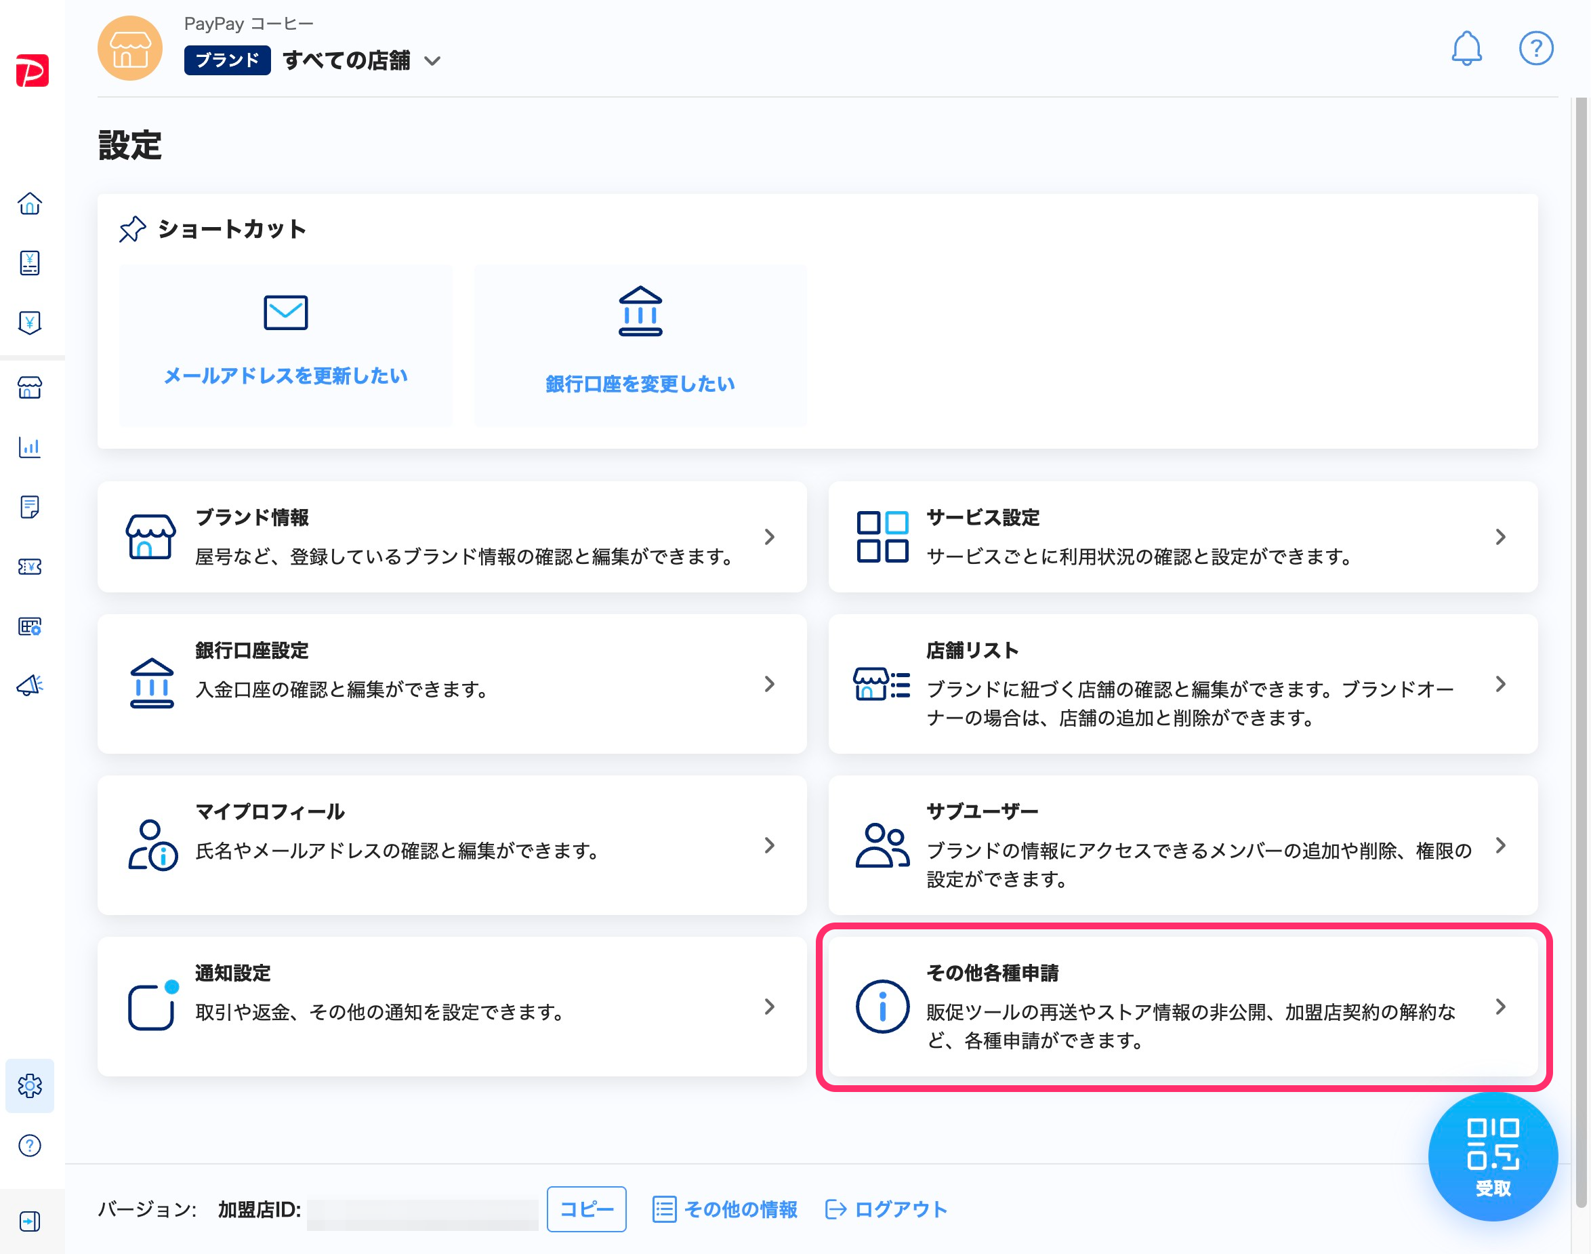The image size is (1591, 1254).
Task: Open the megaphone campaign sidebar icon
Action: [30, 685]
